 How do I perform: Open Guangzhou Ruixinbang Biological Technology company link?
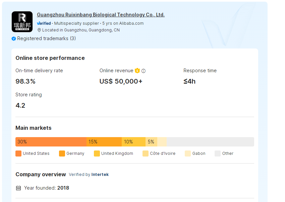pyautogui.click(x=101, y=15)
